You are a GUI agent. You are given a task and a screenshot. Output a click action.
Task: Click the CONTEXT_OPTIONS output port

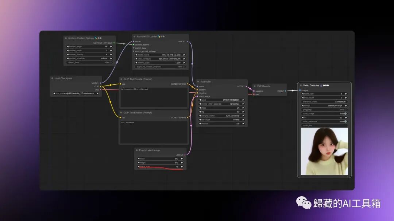click(x=114, y=43)
